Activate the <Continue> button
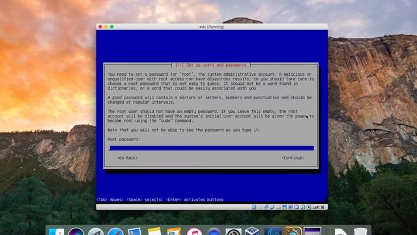The image size is (417, 235). tap(293, 158)
